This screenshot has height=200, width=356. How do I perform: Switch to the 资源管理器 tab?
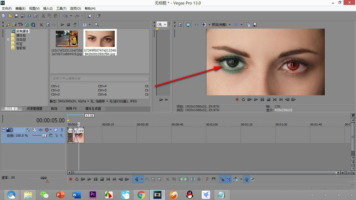(35, 109)
